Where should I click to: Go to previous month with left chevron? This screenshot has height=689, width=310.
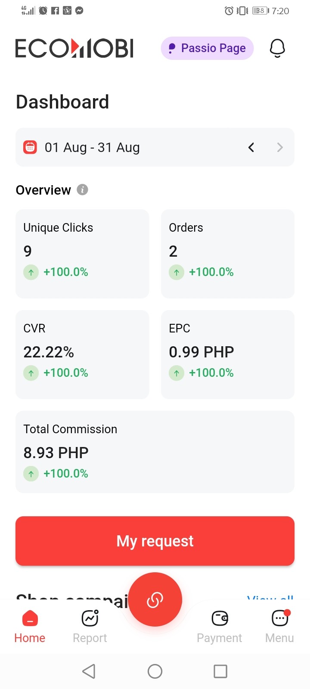251,147
